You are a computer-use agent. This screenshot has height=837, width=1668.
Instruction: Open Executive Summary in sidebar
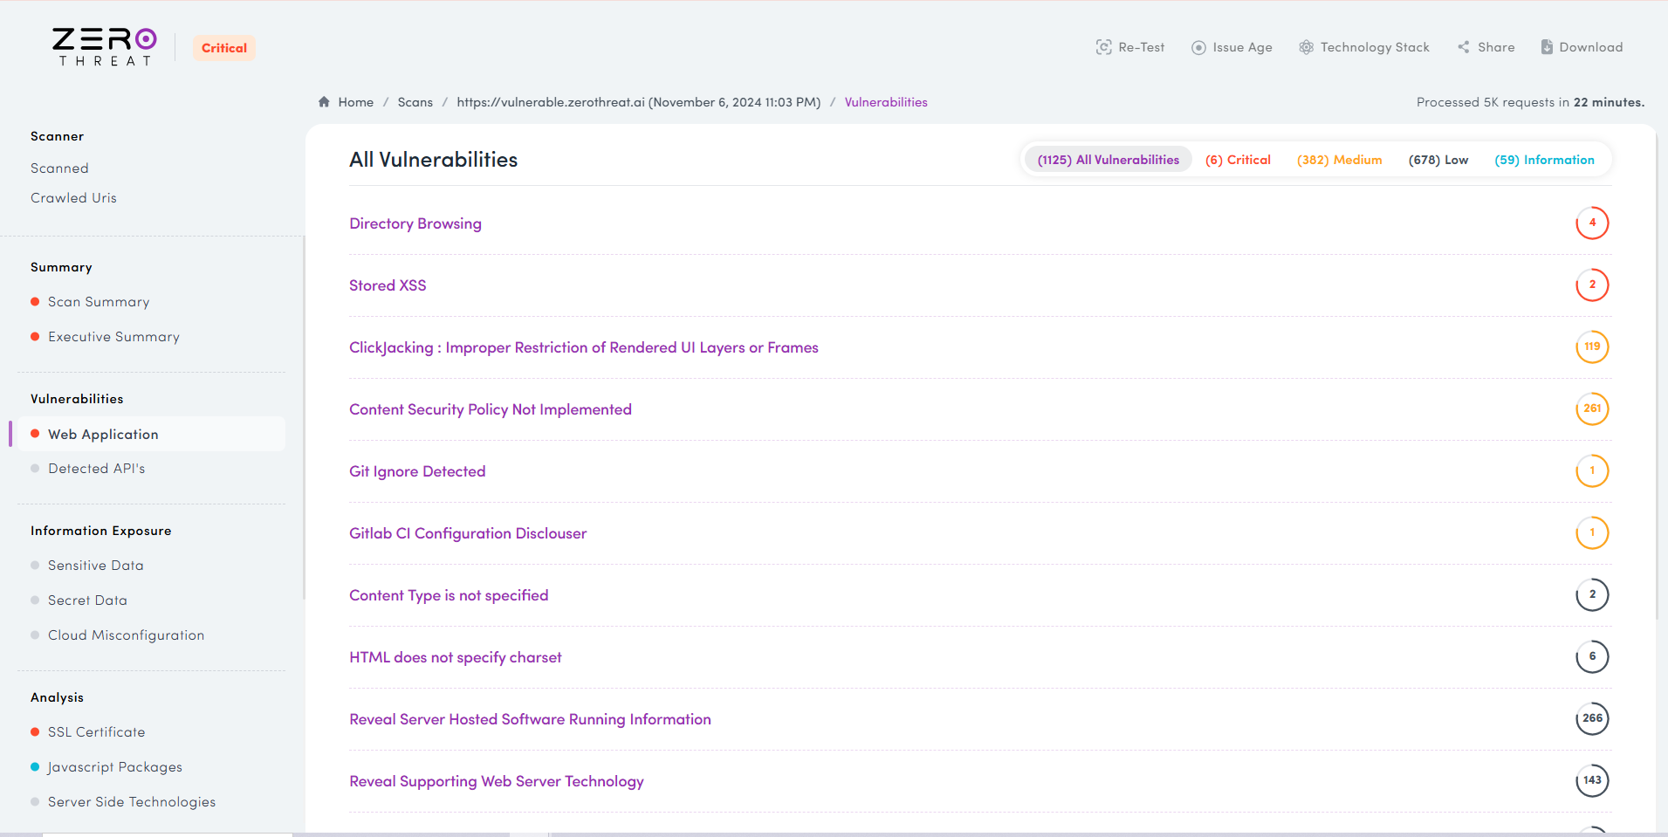point(113,337)
